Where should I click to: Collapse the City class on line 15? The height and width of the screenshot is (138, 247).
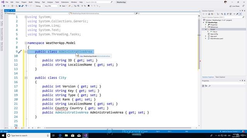tap(26, 78)
